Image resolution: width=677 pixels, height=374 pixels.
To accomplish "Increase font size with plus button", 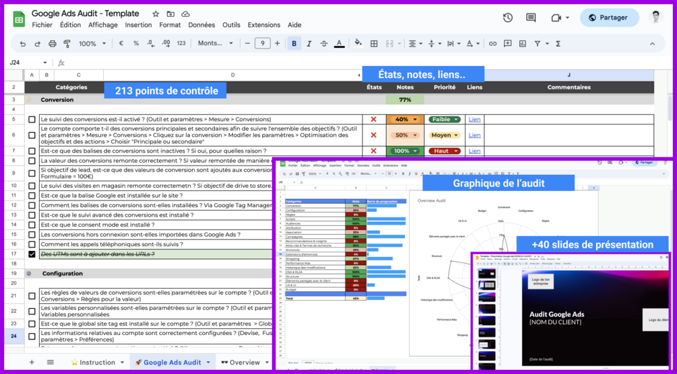I will [x=277, y=44].
